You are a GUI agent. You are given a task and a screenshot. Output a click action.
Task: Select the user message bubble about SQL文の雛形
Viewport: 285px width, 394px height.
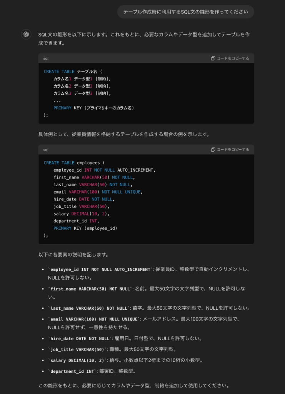pyautogui.click(x=185, y=12)
